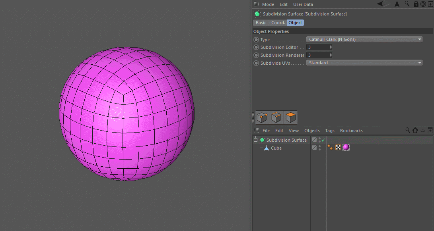Toggle the green checkmark on Subdivision Surface
The image size is (434, 231).
(x=323, y=140)
